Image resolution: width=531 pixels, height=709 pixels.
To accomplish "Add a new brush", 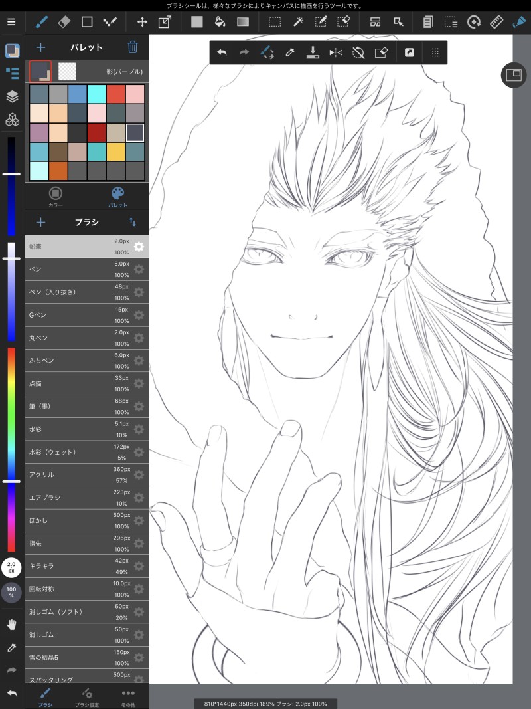I will click(x=40, y=222).
